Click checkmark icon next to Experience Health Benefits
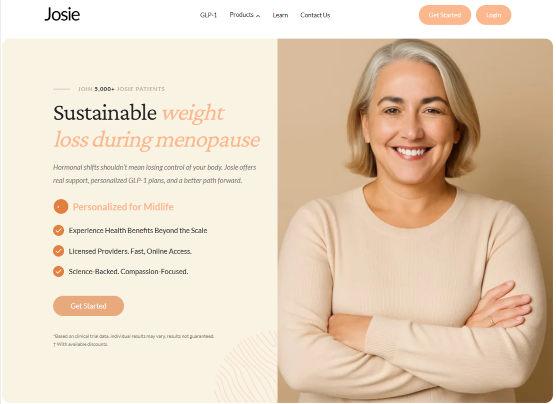This screenshot has width=556, height=404. coord(59,230)
